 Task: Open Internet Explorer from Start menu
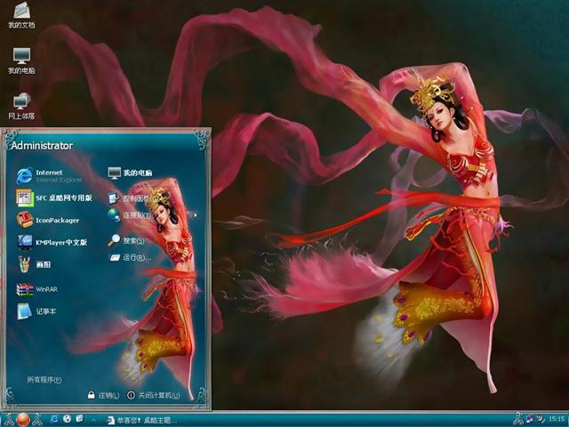click(x=53, y=175)
